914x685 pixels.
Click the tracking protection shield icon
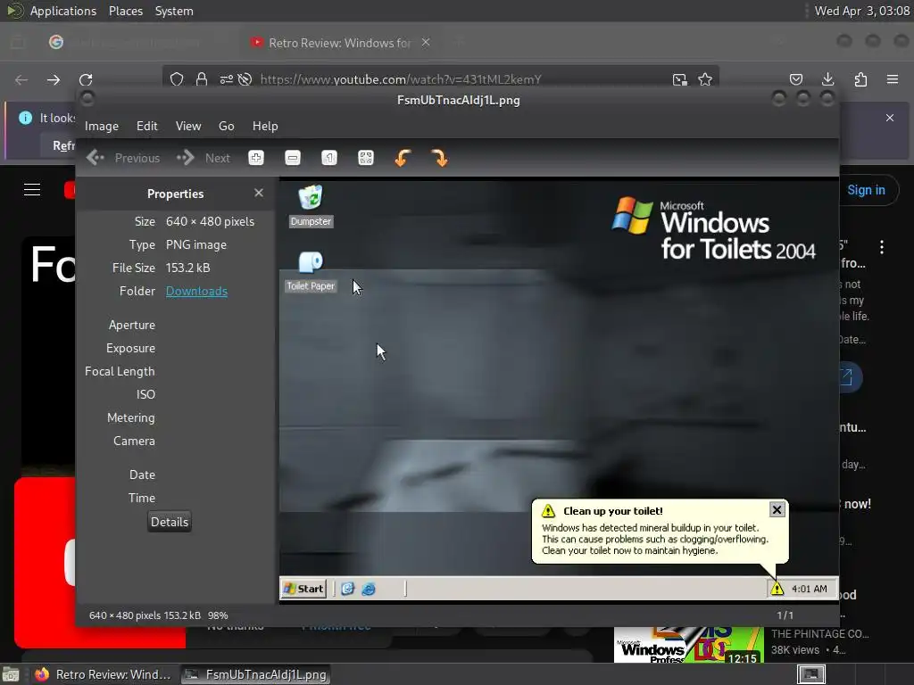[177, 79]
